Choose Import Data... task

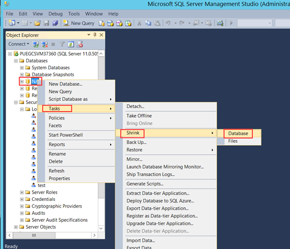click(x=166, y=240)
